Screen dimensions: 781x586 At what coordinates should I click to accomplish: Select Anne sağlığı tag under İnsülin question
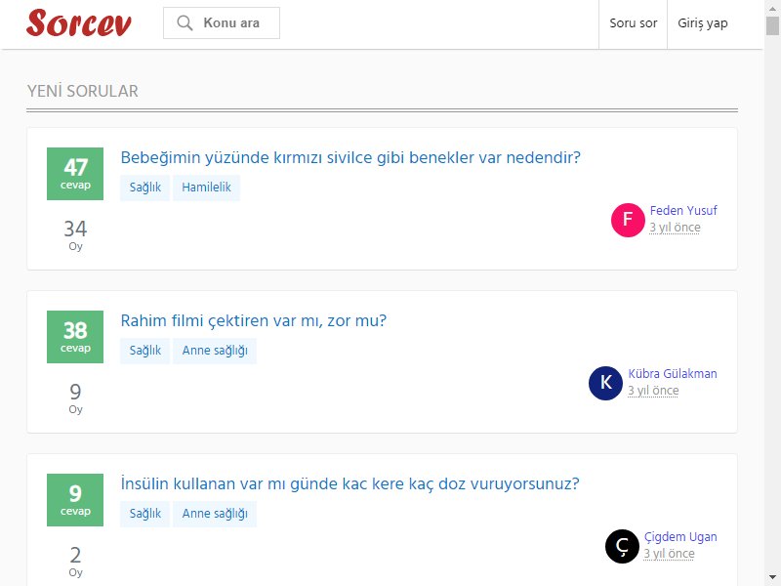(215, 514)
